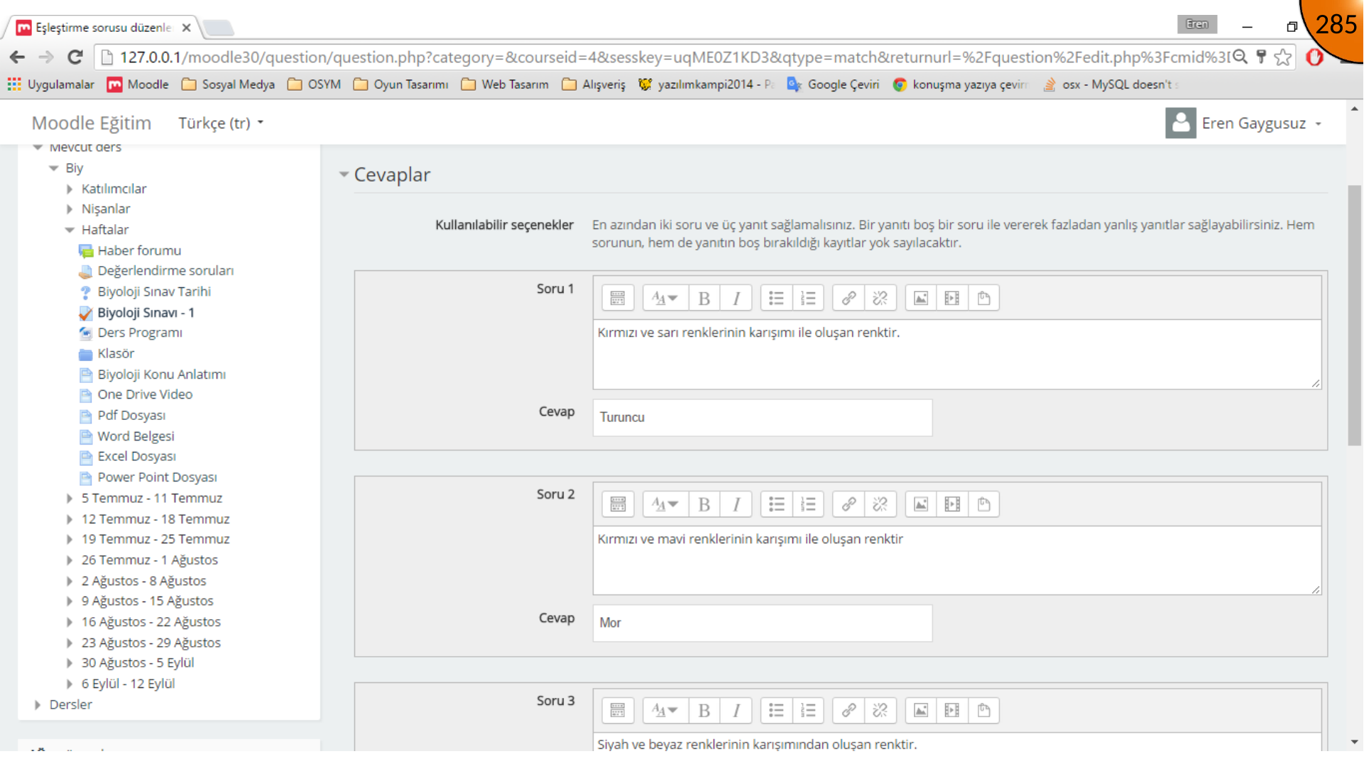Open Web Tasarım bookmark folder
Image resolution: width=1364 pixels, height=766 pixels.
point(505,84)
